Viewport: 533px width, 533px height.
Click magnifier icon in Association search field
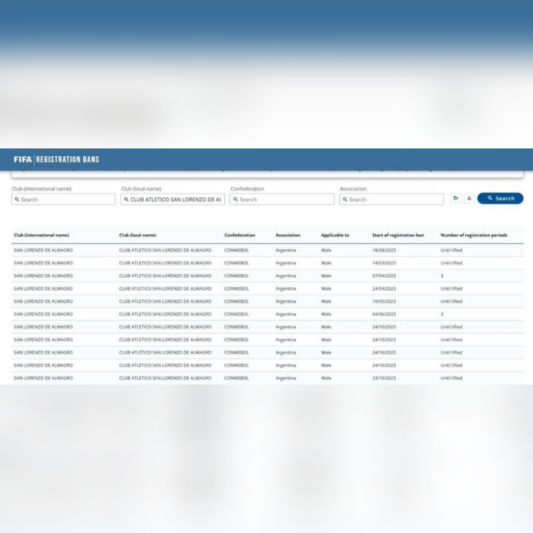tap(345, 199)
